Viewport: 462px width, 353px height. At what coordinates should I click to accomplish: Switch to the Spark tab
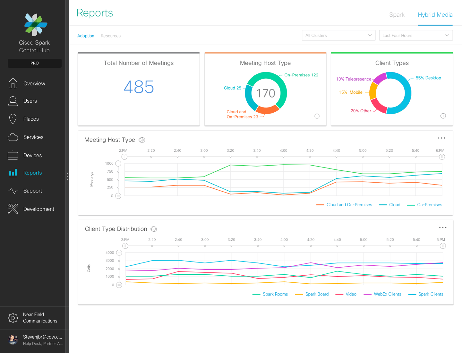tap(397, 15)
